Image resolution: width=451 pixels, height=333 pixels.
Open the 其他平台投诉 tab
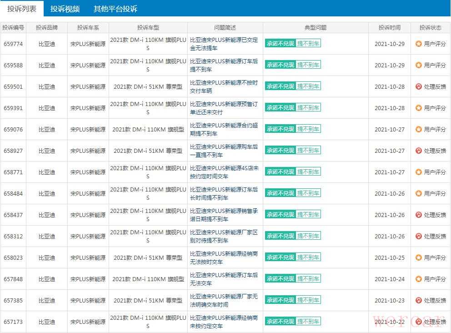coord(115,9)
